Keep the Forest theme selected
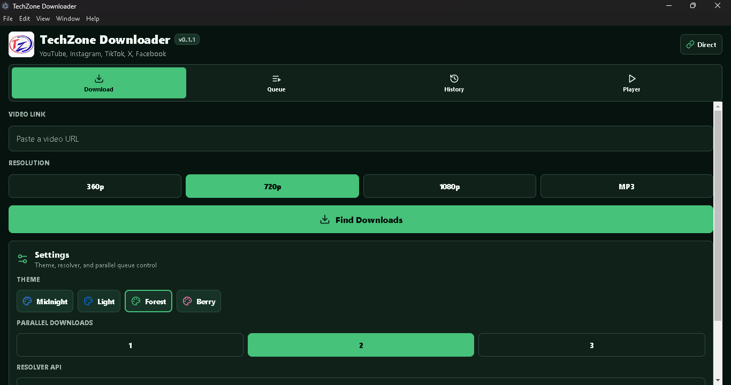The width and height of the screenshot is (731, 385). point(149,301)
